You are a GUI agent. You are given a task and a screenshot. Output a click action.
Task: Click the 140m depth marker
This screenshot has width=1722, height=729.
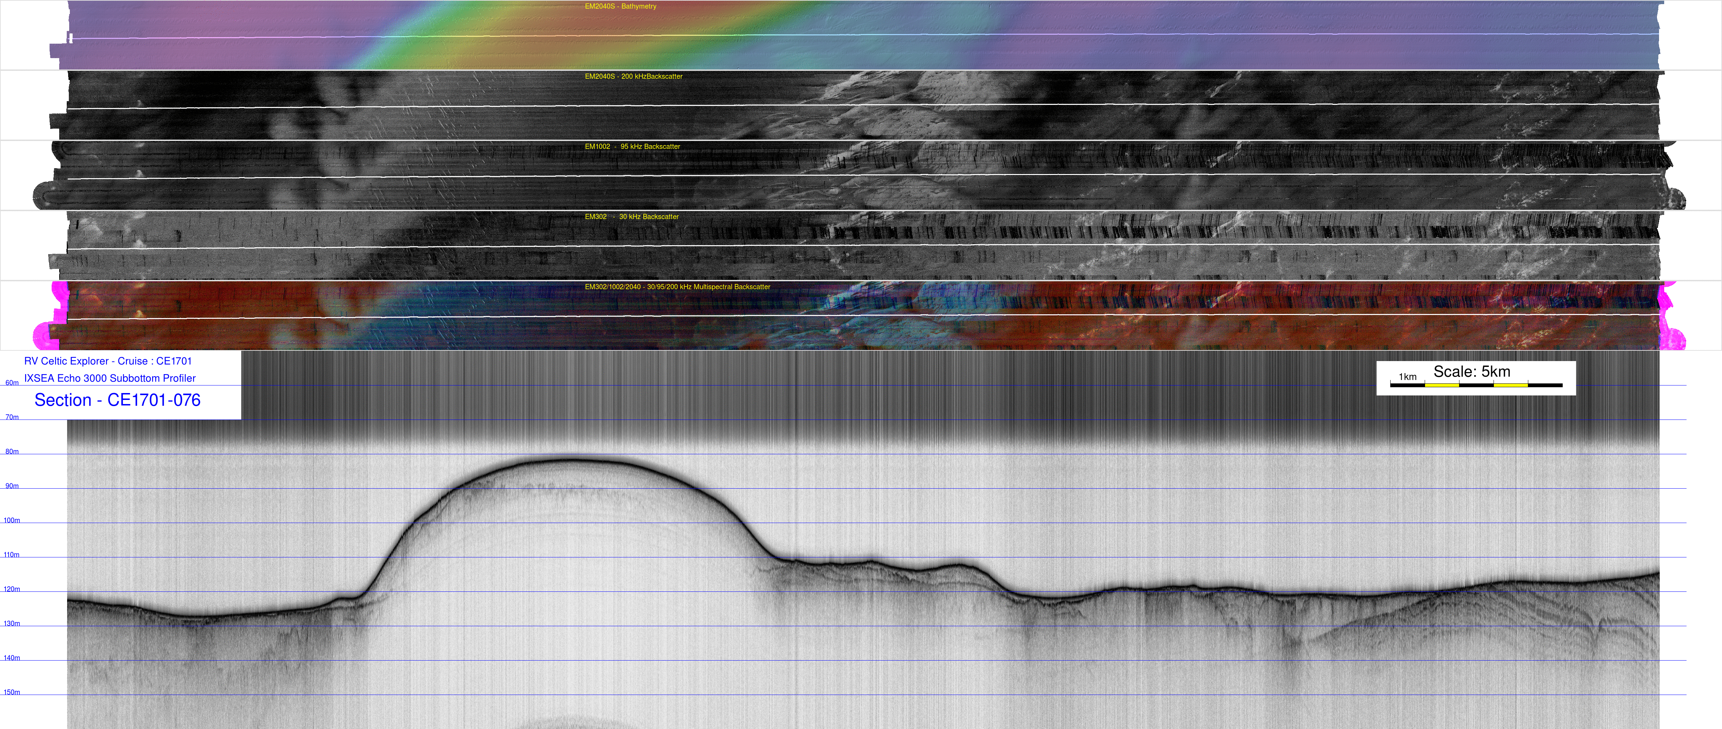coord(12,658)
